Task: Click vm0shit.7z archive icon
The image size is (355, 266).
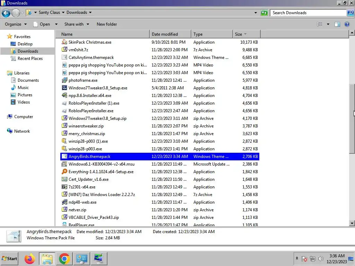Action: tap(64, 50)
